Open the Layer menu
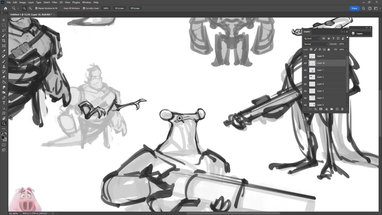Viewport: 382px width, 215px height. [x=31, y=3]
